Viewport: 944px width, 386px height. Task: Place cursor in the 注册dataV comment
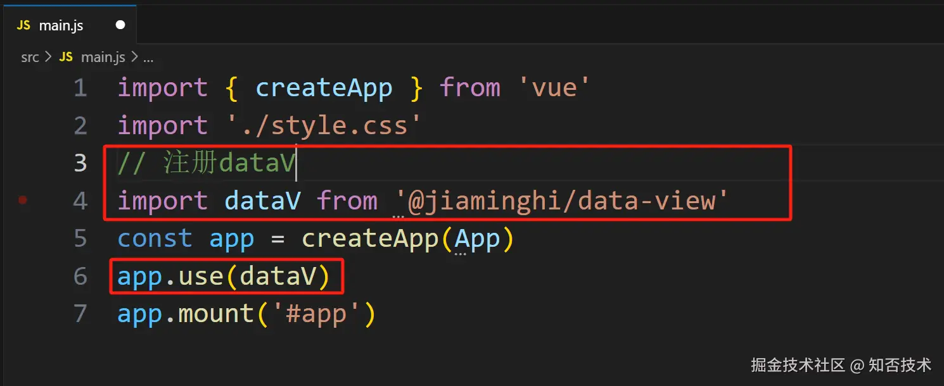point(229,163)
